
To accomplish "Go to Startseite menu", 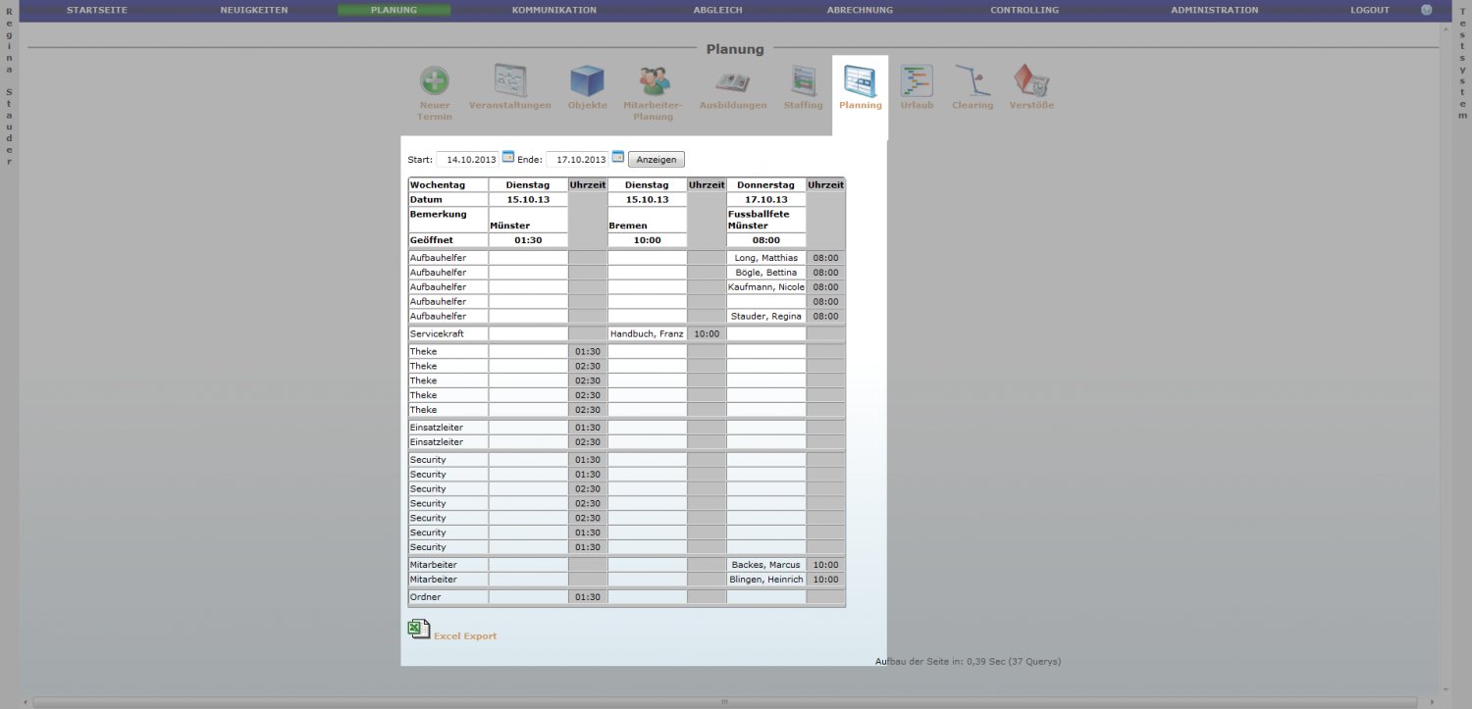I will click(x=97, y=10).
